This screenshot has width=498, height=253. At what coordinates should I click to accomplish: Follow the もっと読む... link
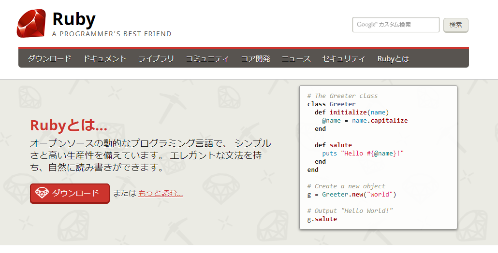161,193
